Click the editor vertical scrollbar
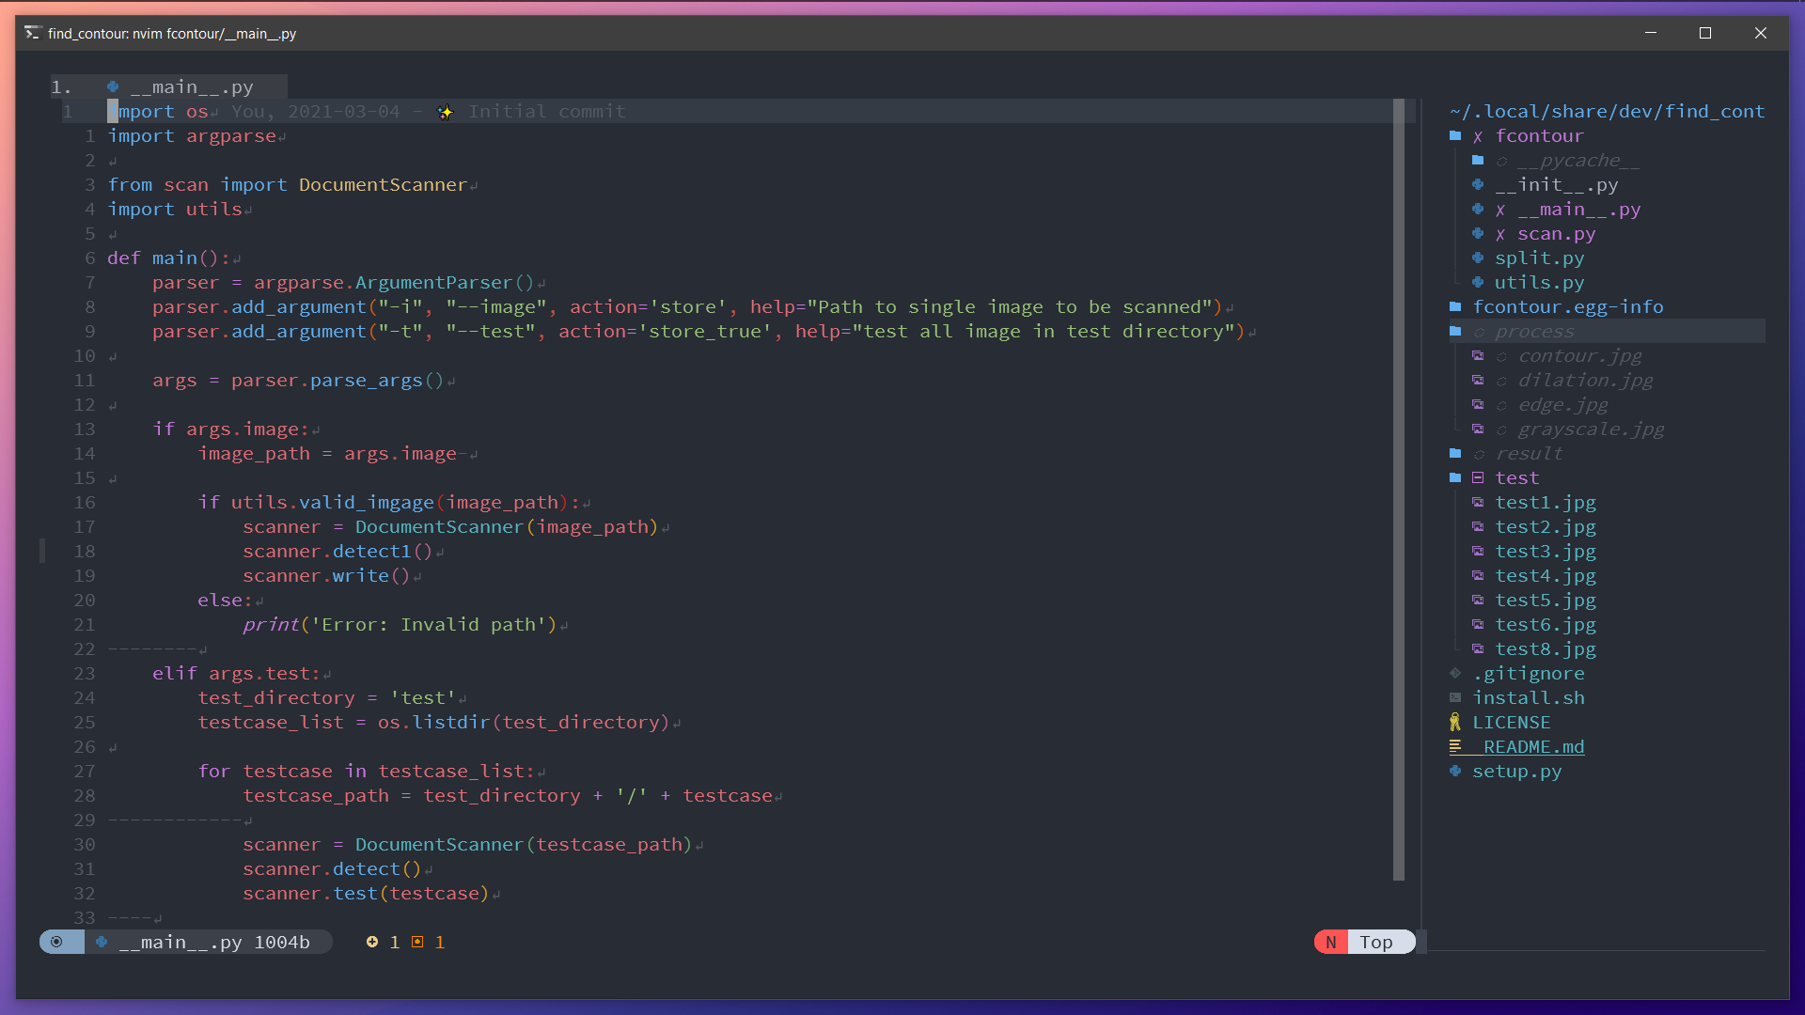 pyautogui.click(x=1398, y=489)
